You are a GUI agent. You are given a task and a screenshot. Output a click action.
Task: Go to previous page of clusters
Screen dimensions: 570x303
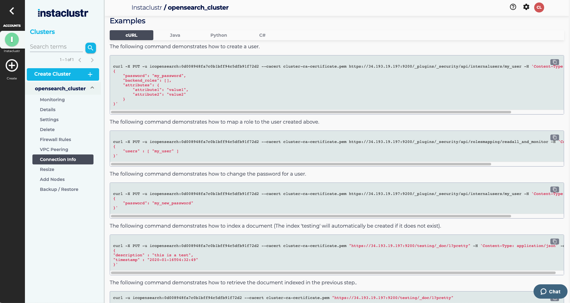[x=80, y=60]
